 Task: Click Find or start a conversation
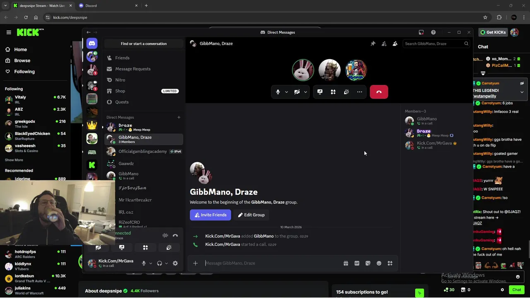click(144, 43)
